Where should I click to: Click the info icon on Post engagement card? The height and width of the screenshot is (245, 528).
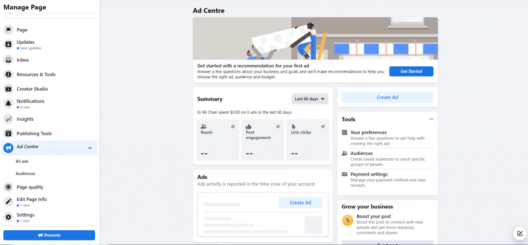(278, 127)
